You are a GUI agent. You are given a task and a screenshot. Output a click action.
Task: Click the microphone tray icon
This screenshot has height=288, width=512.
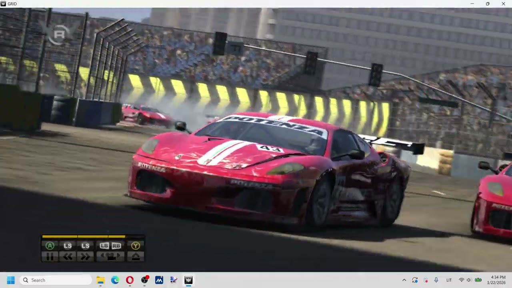436,280
